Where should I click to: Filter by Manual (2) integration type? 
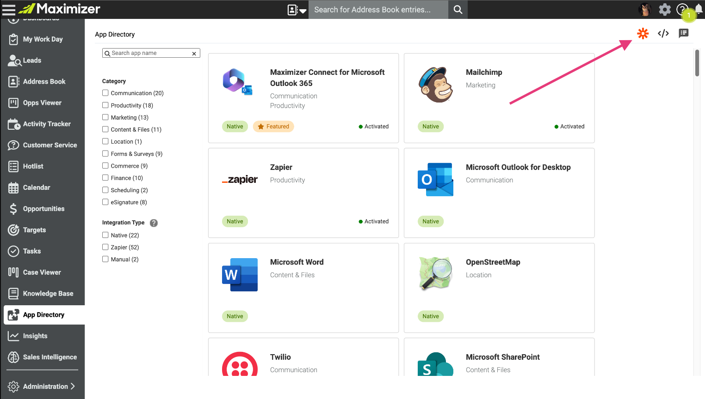[x=105, y=259]
